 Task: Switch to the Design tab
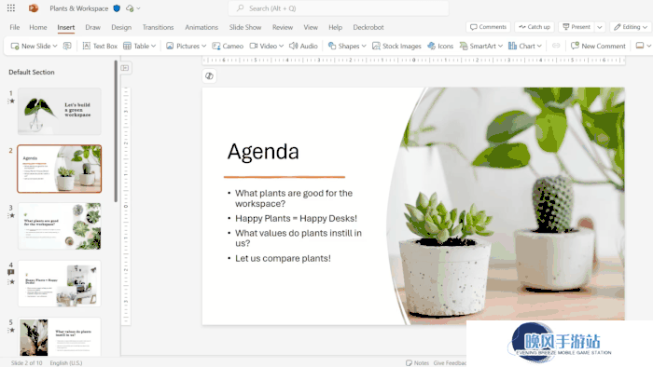pyautogui.click(x=121, y=27)
